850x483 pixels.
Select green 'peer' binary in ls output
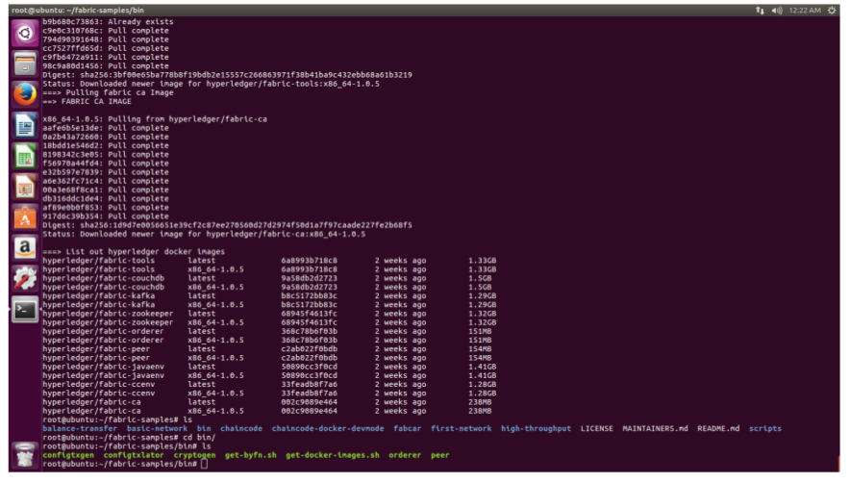[x=440, y=455]
